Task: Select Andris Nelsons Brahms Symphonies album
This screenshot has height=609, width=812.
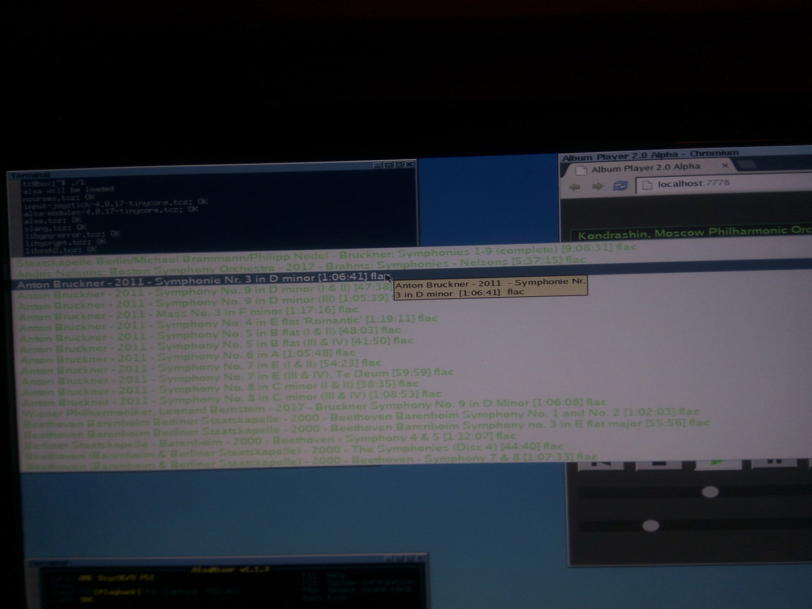Action: [x=301, y=265]
